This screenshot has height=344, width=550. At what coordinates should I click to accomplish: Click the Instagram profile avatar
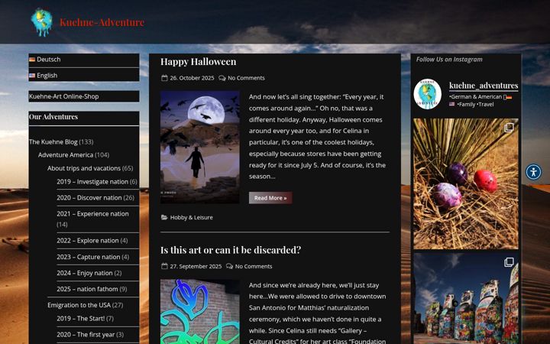(427, 94)
